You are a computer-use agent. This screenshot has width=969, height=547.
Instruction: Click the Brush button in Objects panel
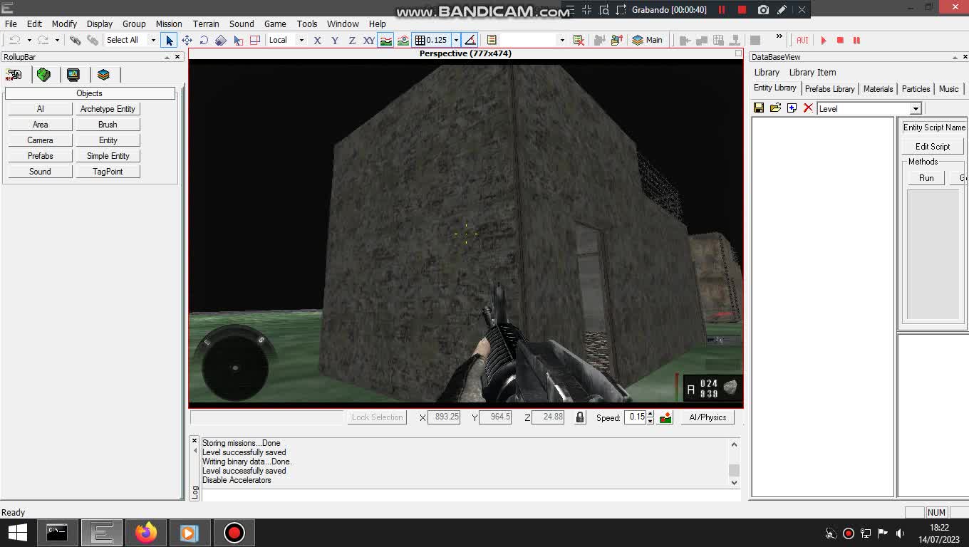(x=107, y=124)
